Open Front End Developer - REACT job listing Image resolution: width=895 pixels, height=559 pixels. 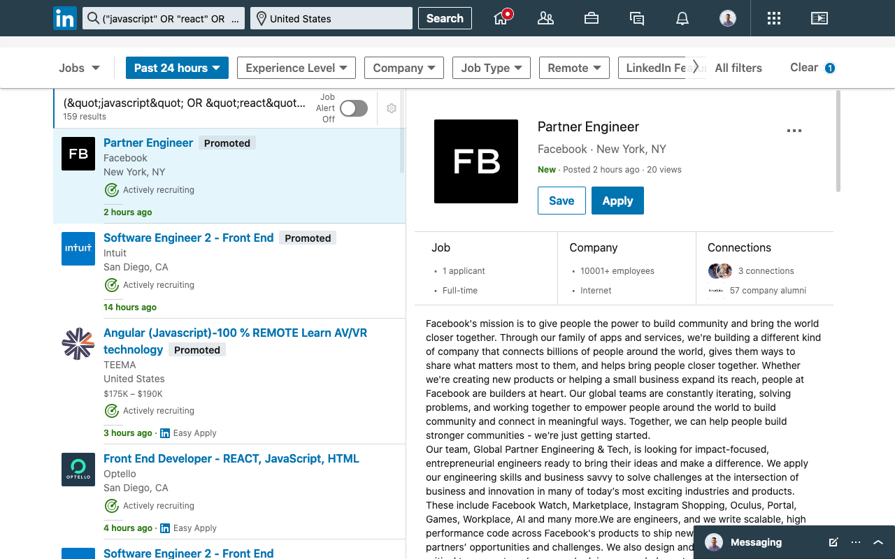[231, 458]
